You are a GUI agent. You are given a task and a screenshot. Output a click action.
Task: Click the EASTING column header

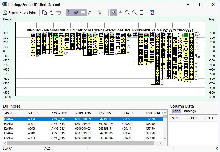click(108, 113)
